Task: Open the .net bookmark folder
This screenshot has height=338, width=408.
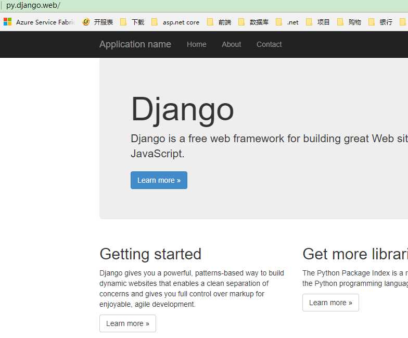Action: (287, 22)
